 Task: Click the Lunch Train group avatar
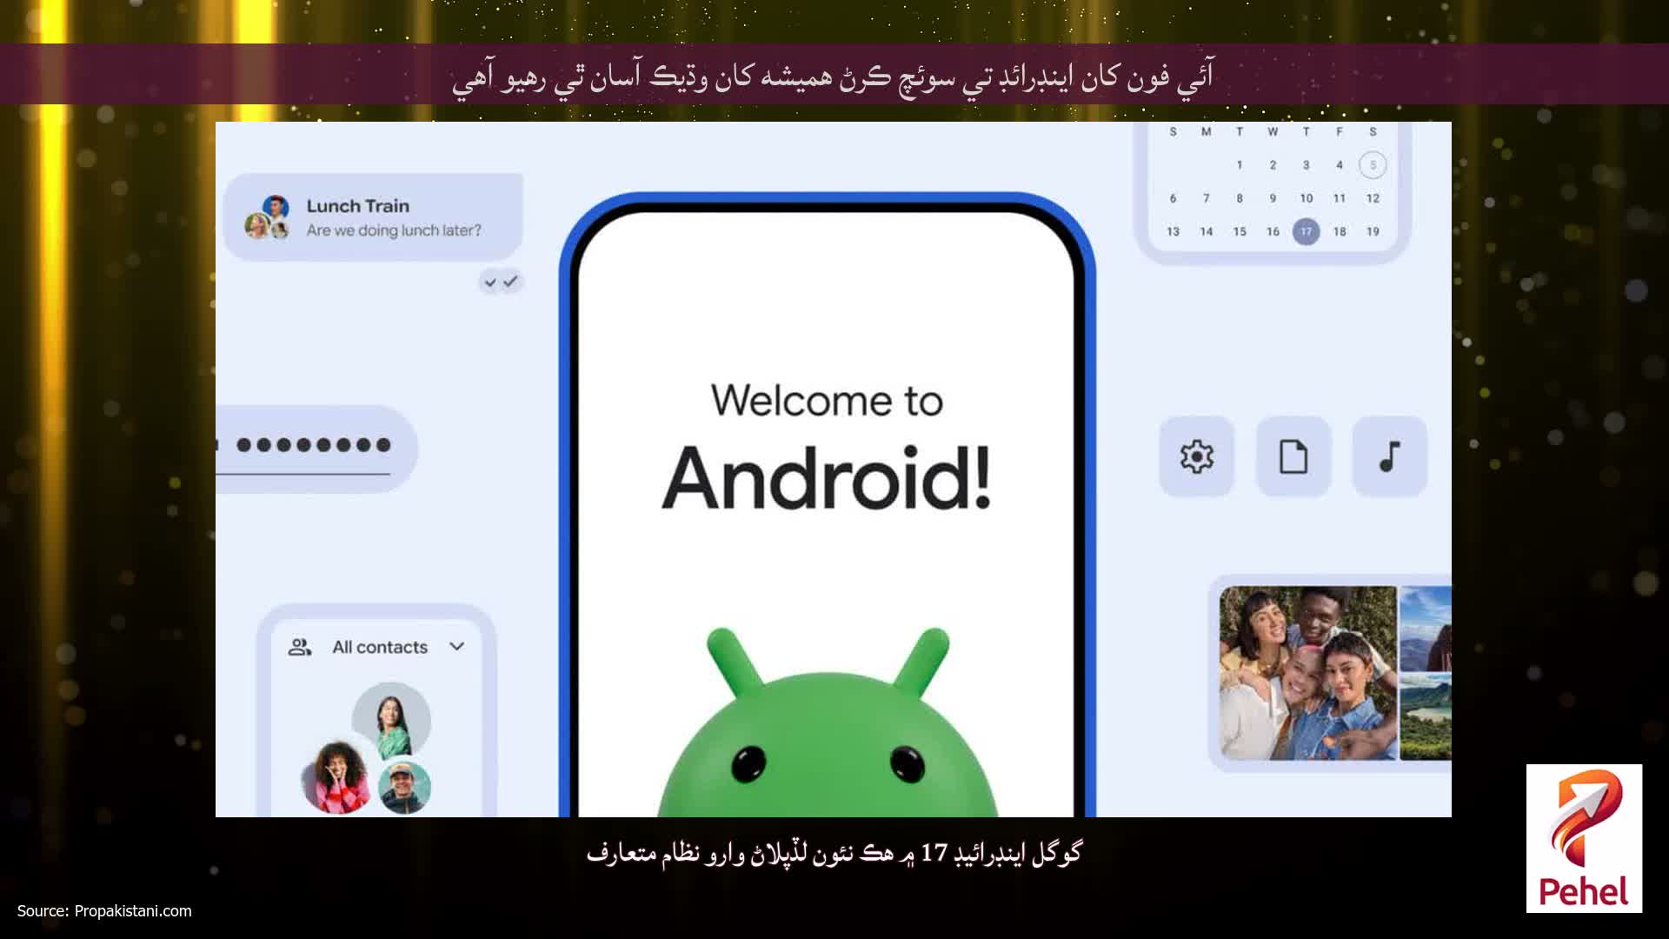tap(269, 217)
